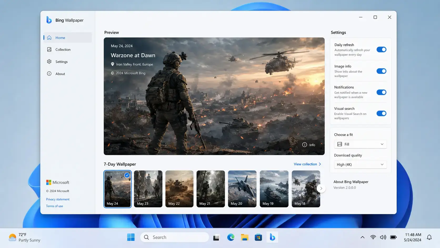Click the location pin icon on preview
Screen dimensions: 440x248
[x=113, y=64]
